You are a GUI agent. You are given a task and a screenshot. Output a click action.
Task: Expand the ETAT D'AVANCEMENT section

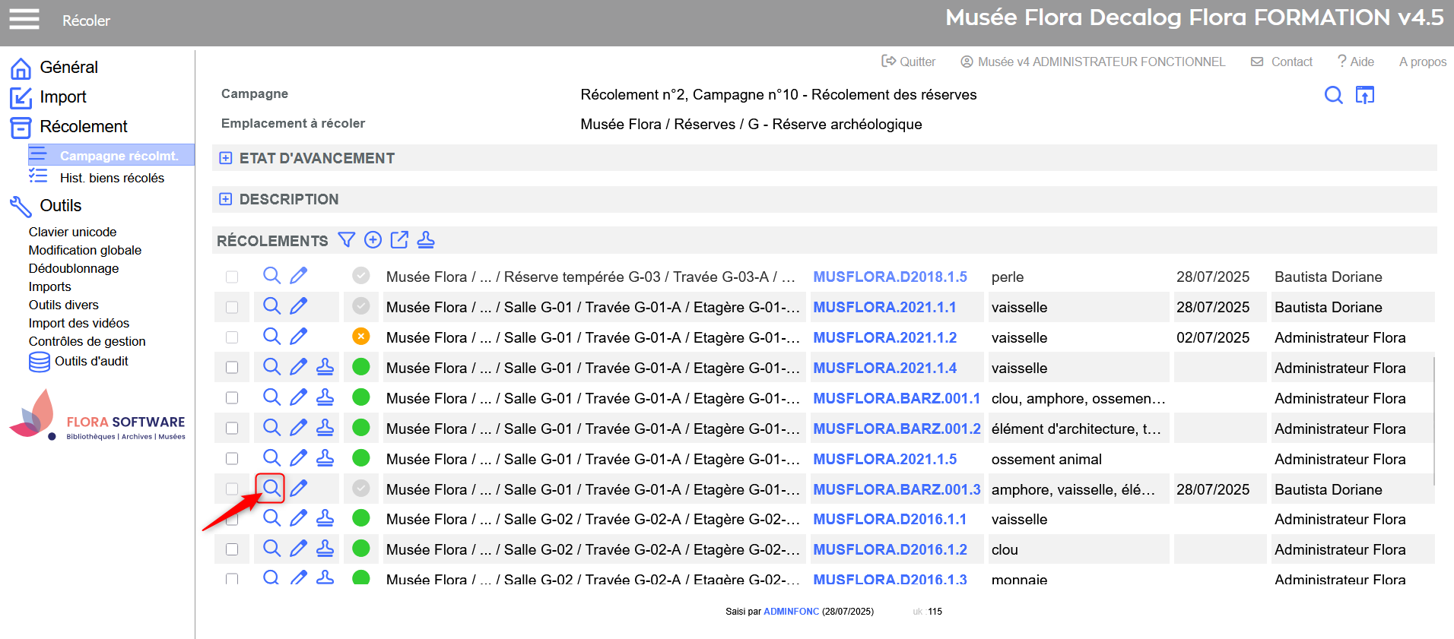pos(225,158)
